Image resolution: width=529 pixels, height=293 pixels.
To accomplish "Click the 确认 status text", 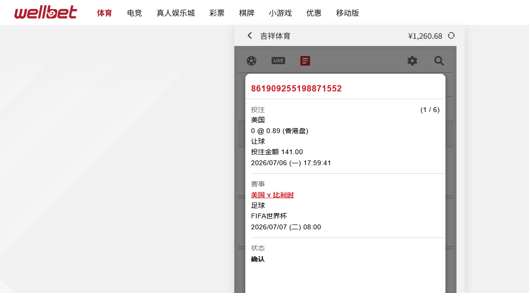I will click(x=258, y=259).
